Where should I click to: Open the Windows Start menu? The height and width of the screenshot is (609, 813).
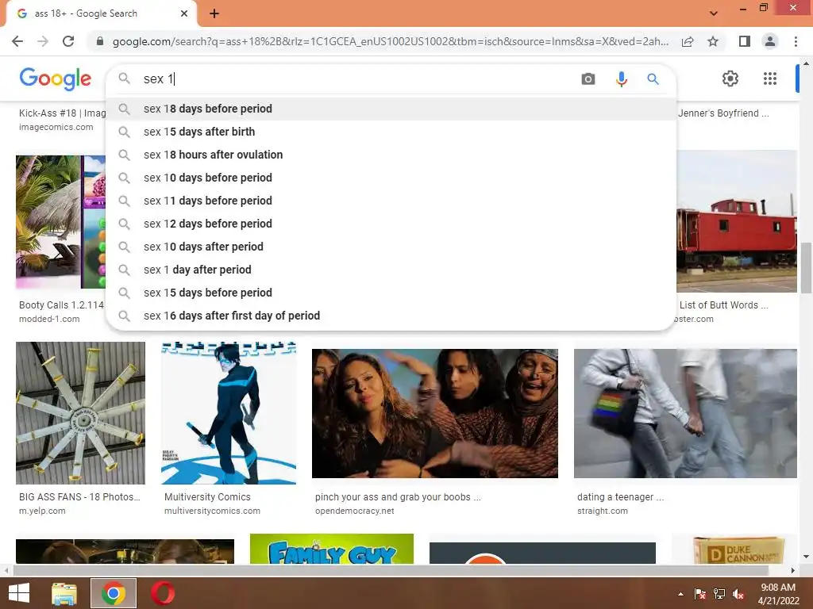19,593
